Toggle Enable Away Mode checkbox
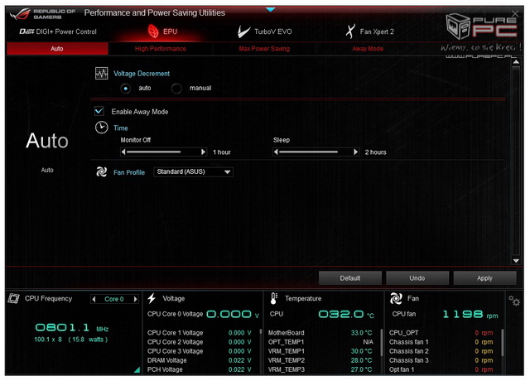Image resolution: width=530 pixels, height=381 pixels. click(99, 111)
